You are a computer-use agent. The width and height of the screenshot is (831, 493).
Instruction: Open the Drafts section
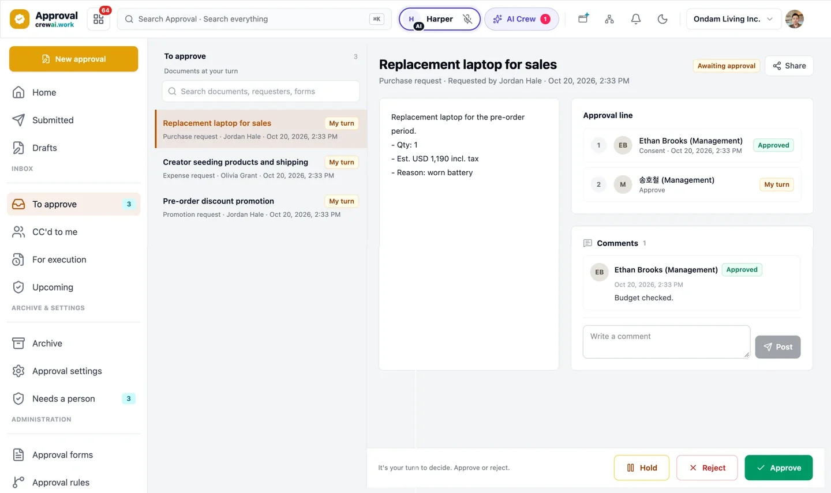click(74, 148)
